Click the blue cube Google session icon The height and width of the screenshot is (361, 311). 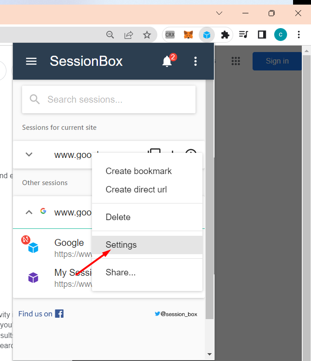33,248
